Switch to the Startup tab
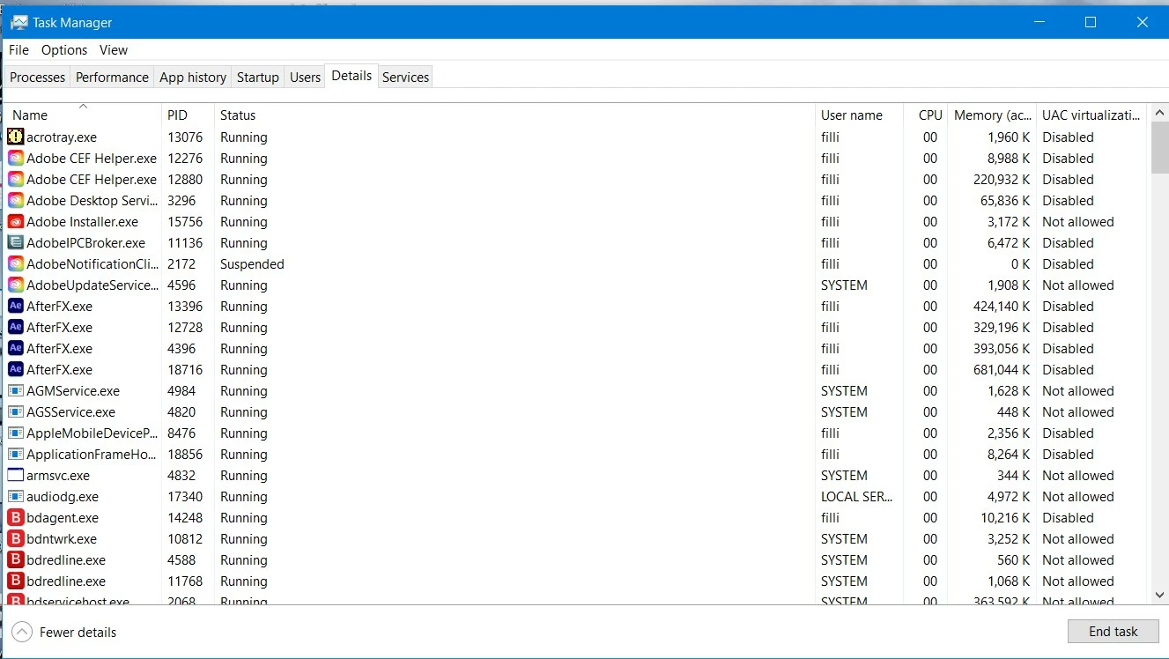The image size is (1169, 659). 258,78
